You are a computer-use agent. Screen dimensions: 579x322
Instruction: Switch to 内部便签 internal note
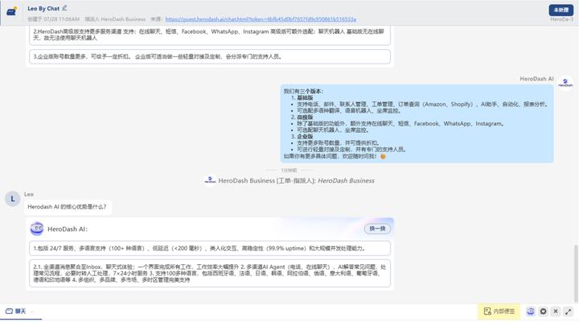point(499,312)
